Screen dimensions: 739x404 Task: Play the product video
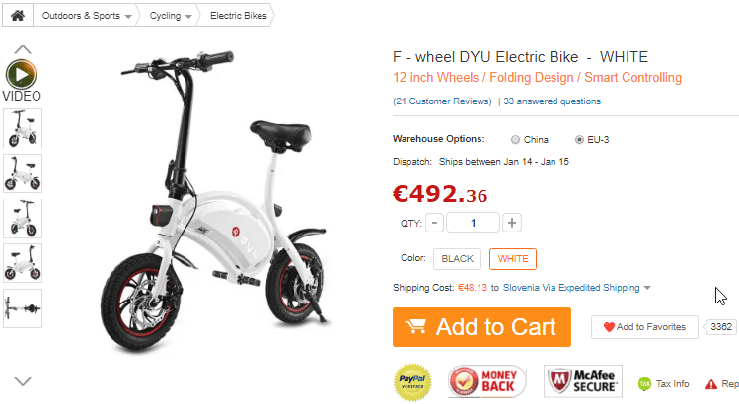point(21,74)
